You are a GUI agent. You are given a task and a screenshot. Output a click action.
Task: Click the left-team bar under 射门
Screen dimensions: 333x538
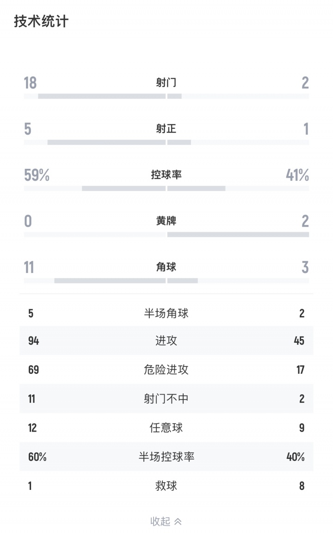101,96
